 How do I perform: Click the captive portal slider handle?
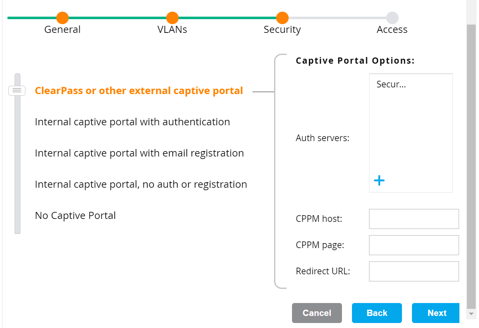click(x=17, y=90)
